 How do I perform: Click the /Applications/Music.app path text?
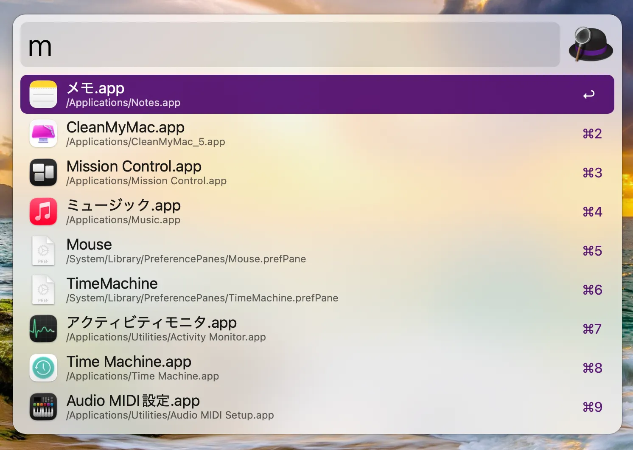[123, 220]
